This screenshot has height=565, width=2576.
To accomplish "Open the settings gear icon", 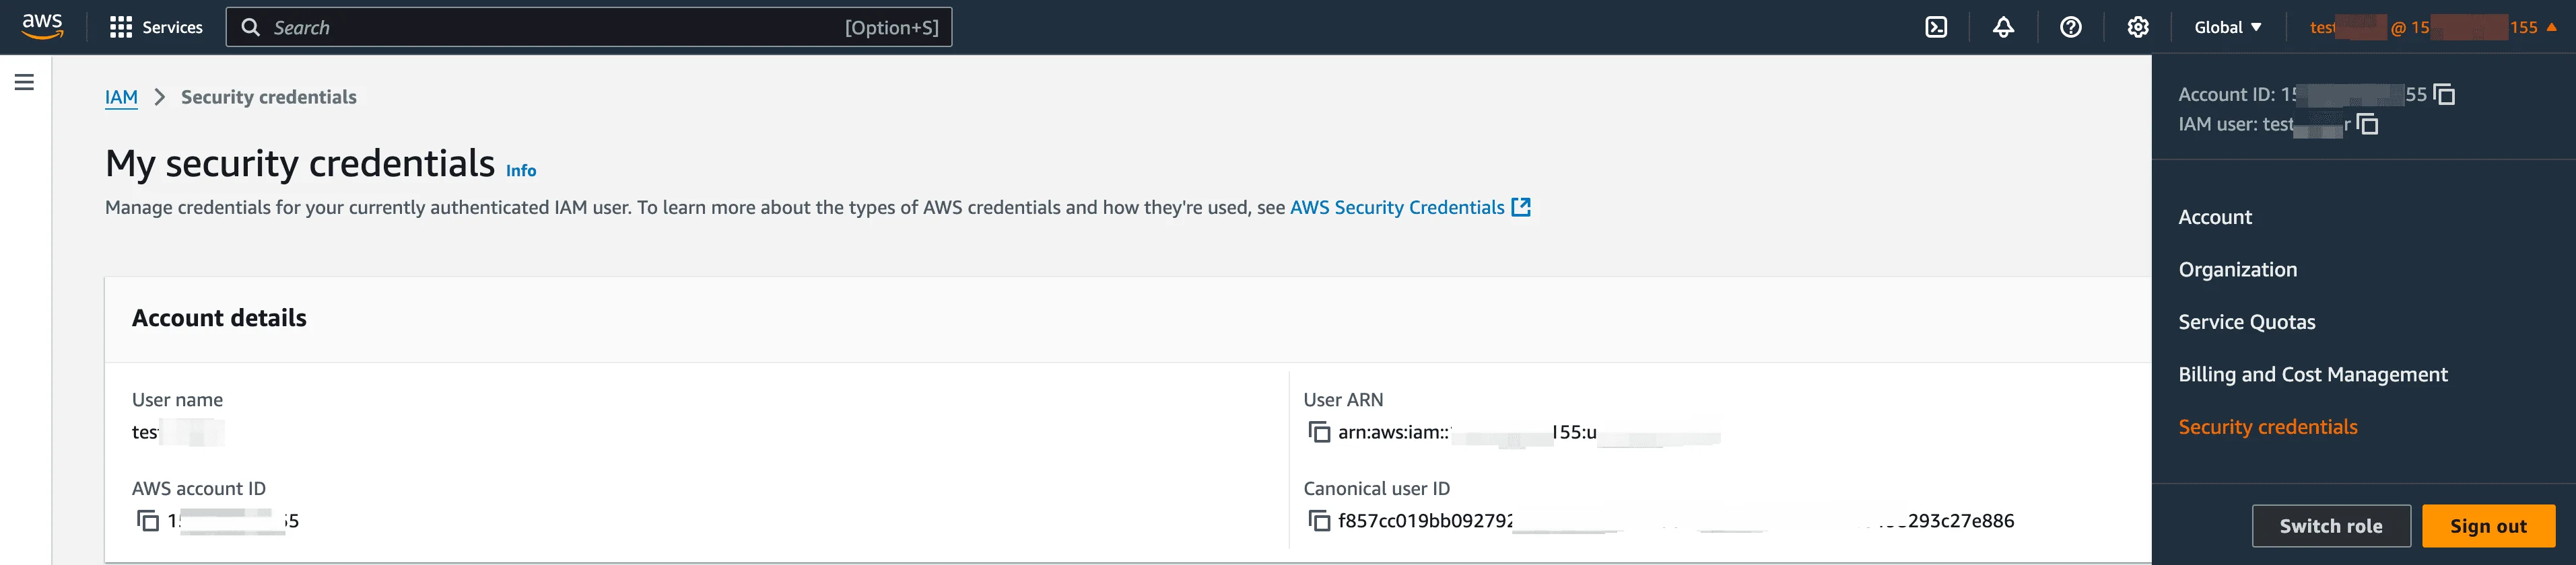I will click(2137, 27).
